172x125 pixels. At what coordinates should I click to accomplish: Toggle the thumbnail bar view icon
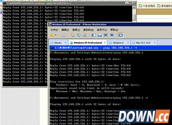coord(100,35)
